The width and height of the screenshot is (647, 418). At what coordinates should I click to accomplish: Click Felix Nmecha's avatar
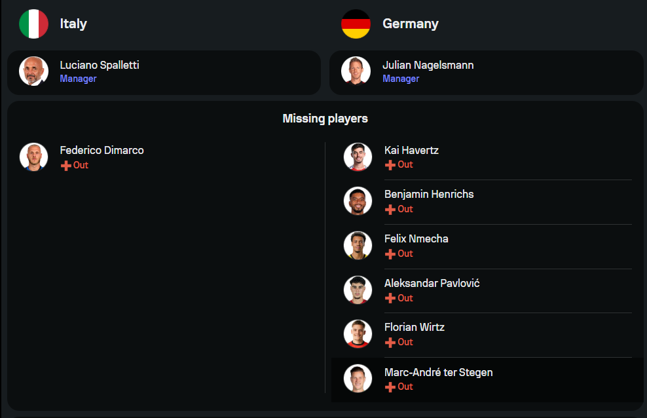358,246
